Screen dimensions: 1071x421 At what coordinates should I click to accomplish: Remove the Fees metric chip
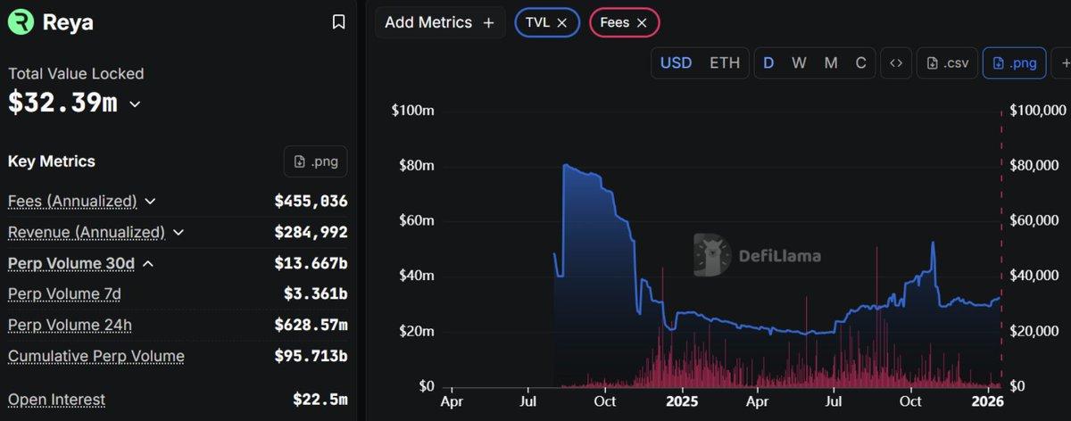(x=642, y=23)
